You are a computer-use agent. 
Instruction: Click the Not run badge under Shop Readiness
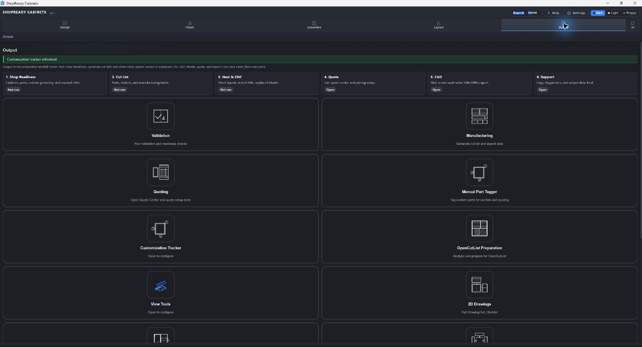pos(13,90)
